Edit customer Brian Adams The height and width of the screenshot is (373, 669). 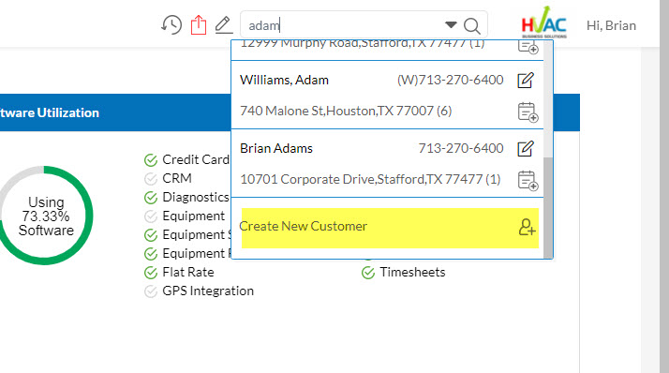click(x=526, y=148)
